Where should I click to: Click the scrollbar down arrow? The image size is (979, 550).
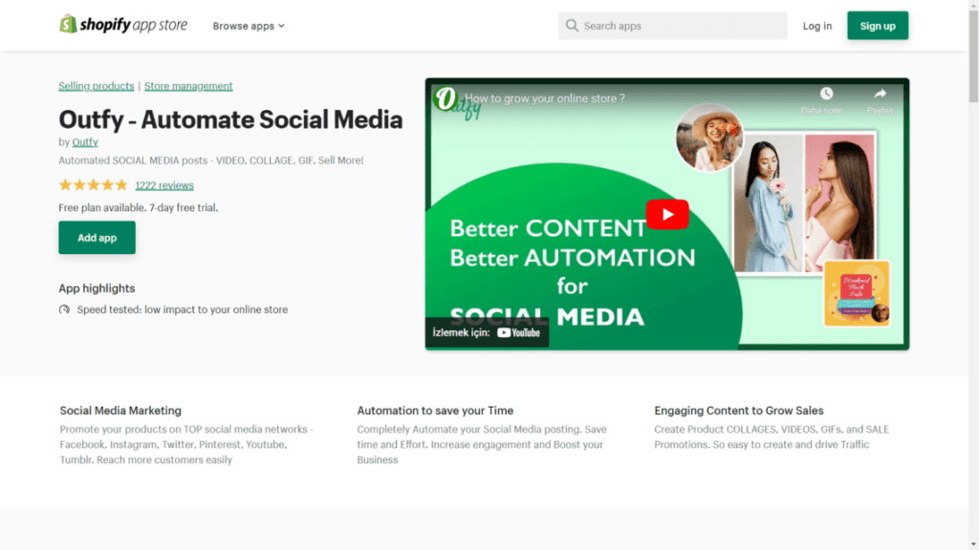pos(973,544)
